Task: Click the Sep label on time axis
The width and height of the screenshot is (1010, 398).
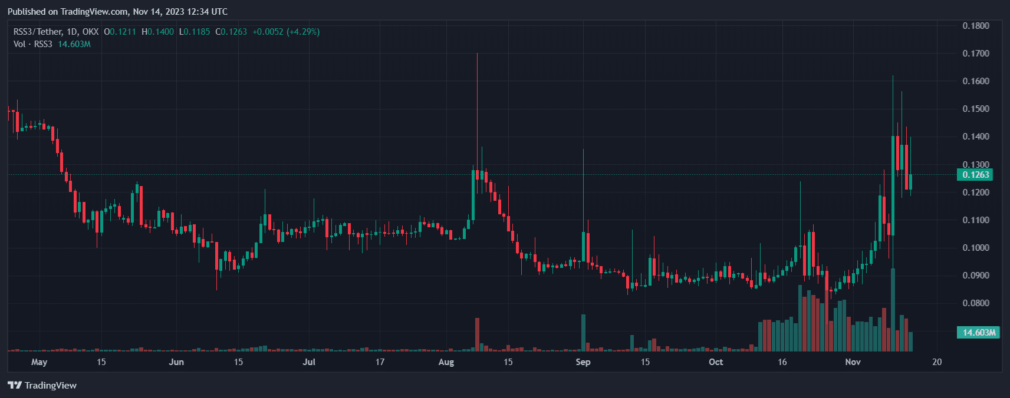Action: coord(583,361)
